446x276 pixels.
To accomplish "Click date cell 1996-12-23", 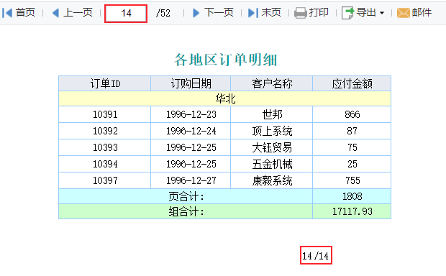I will coord(191,114).
